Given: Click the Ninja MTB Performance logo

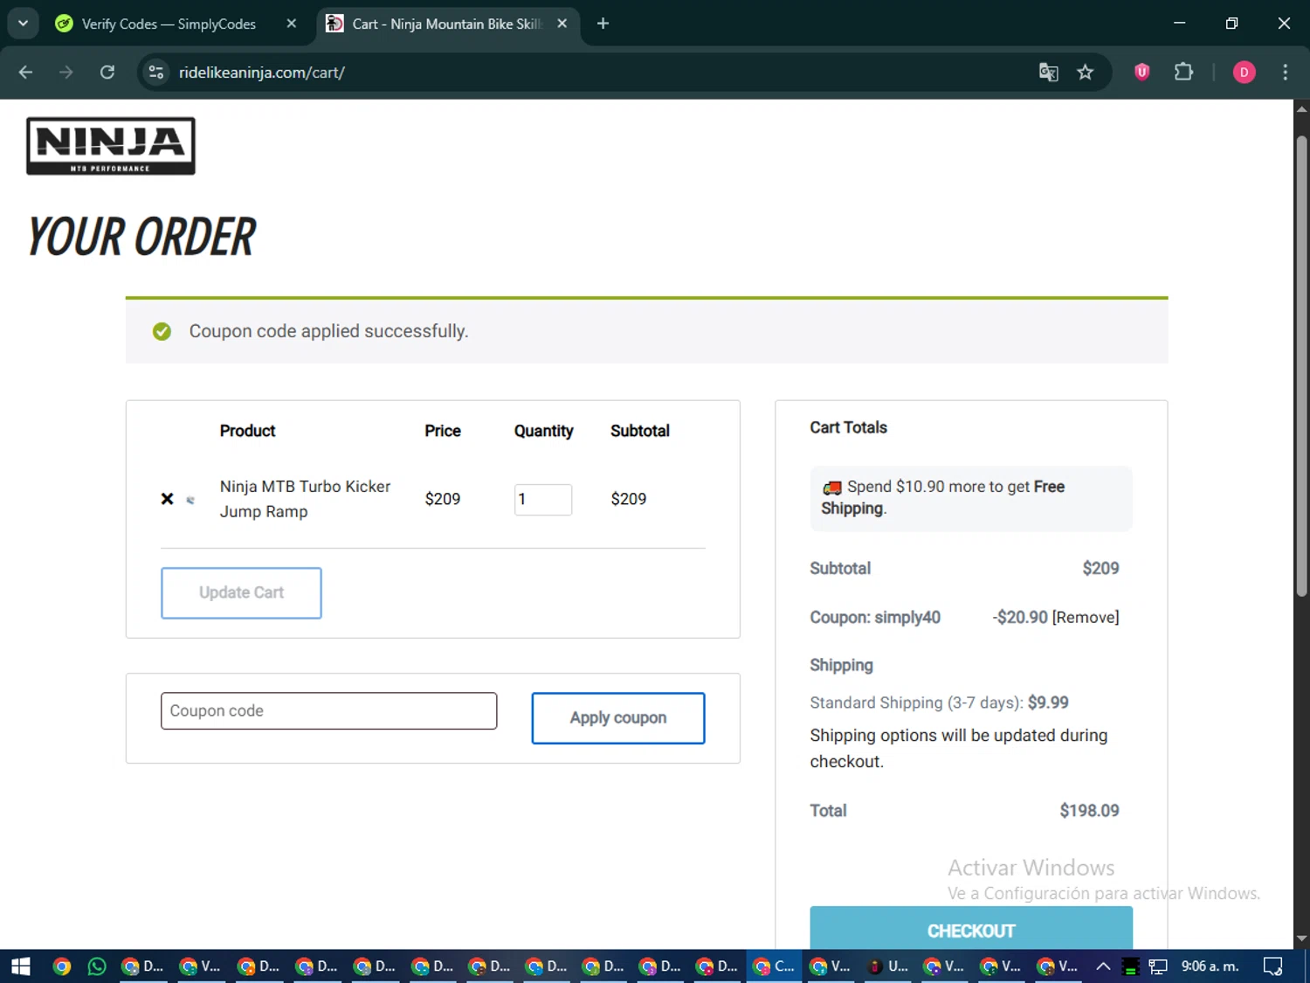Looking at the screenshot, I should (x=111, y=146).
